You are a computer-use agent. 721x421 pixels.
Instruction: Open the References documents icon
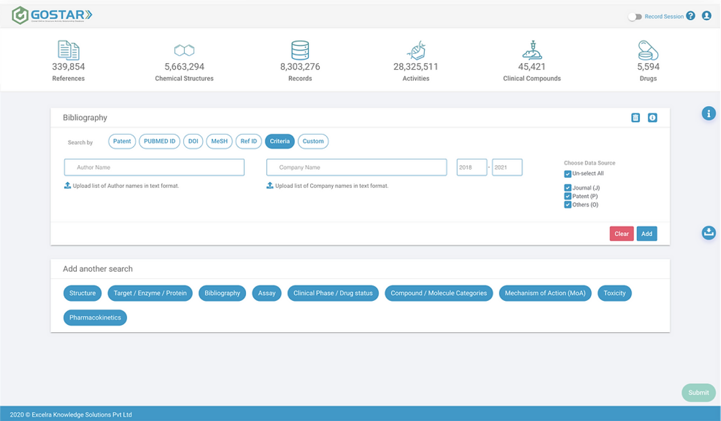(x=68, y=50)
